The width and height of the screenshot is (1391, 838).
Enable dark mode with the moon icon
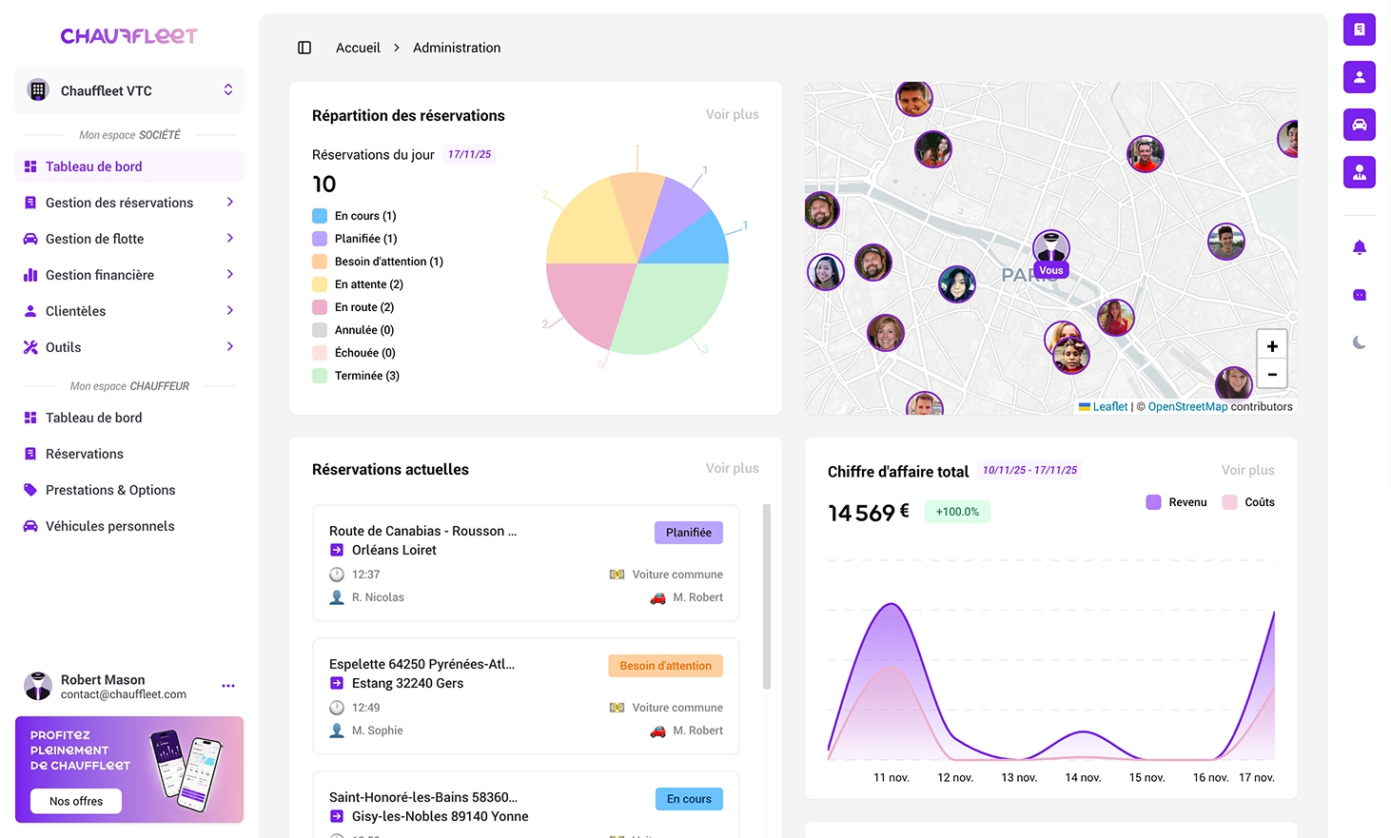pos(1360,342)
